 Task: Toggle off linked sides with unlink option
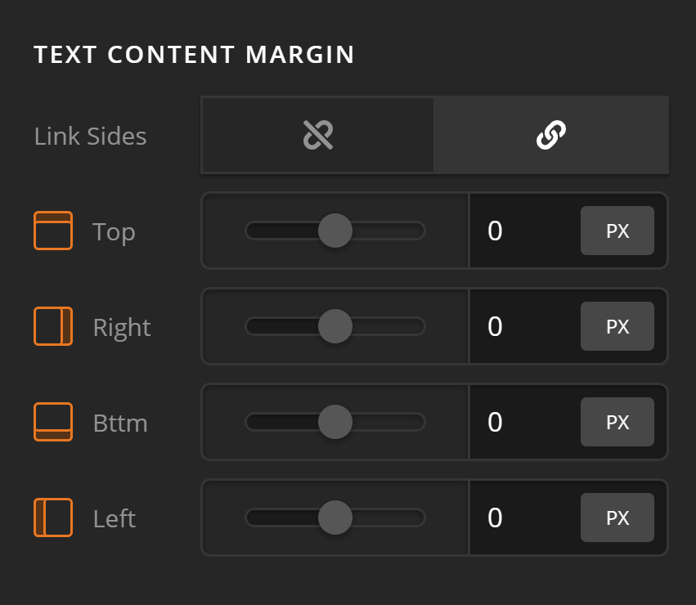pyautogui.click(x=317, y=136)
